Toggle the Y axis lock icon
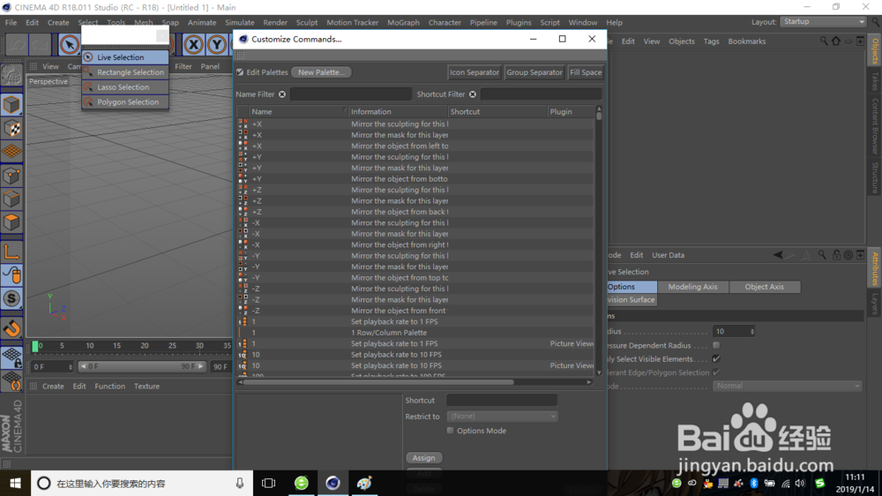 (x=217, y=44)
